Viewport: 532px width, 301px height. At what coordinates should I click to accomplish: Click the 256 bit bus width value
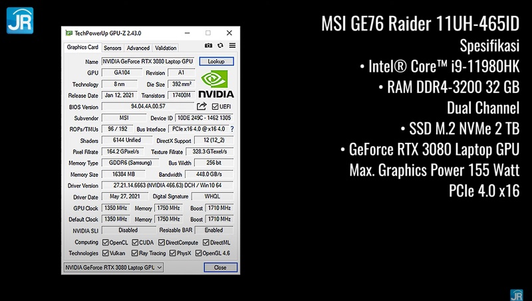(x=213, y=163)
